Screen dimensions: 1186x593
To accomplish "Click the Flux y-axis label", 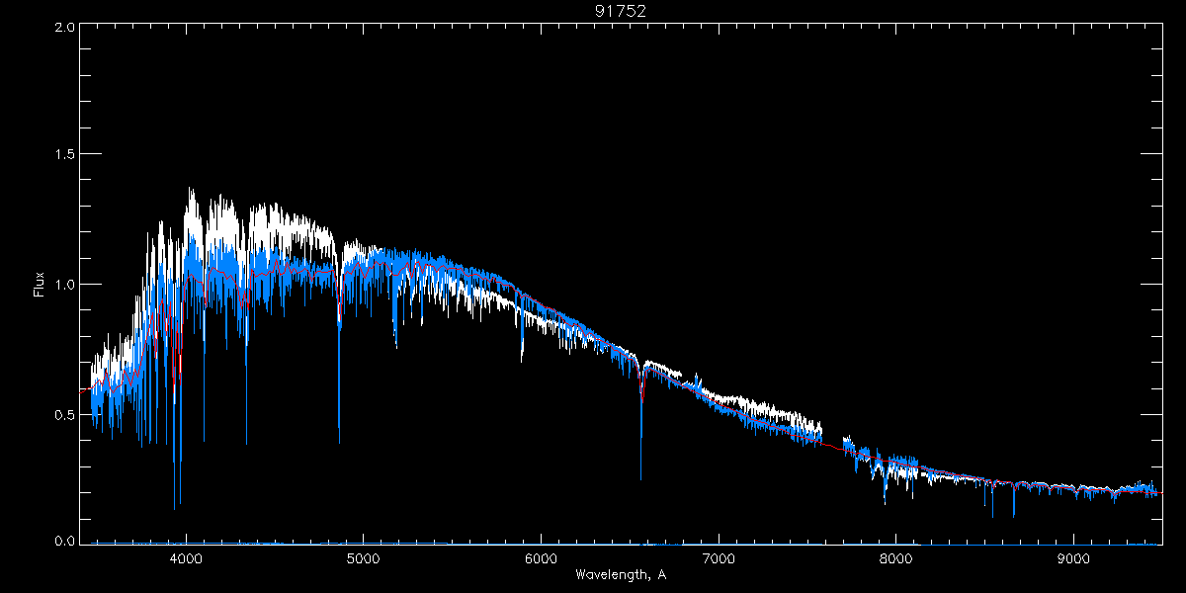I will pyautogui.click(x=40, y=285).
